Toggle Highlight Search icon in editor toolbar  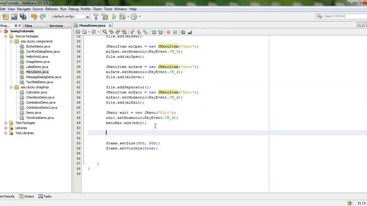point(124,32)
